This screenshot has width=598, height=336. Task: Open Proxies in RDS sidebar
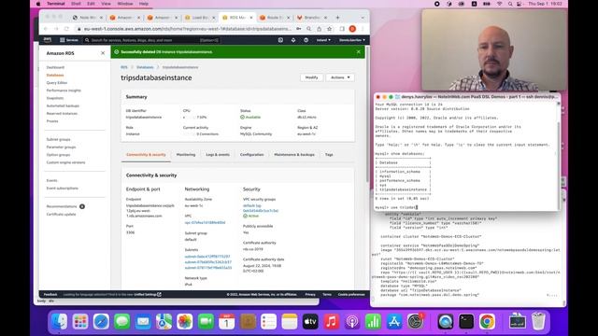[x=52, y=120]
